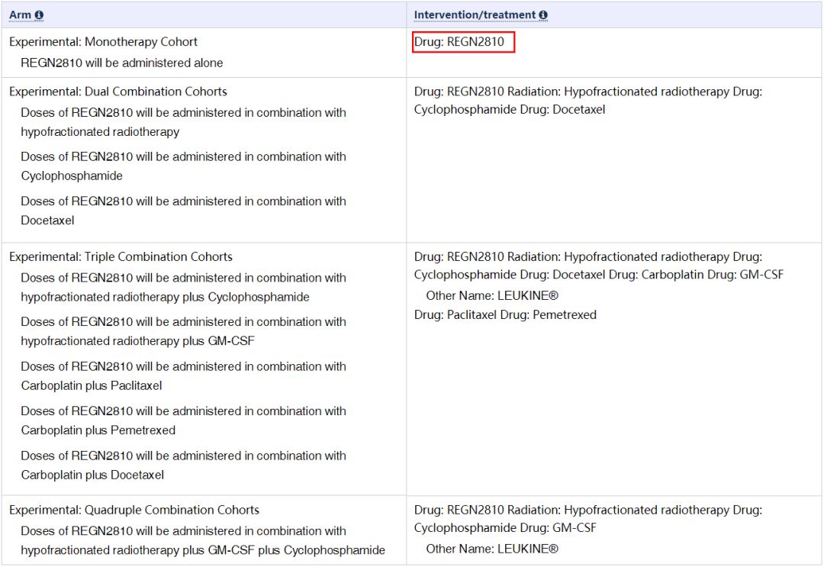
Task: Click Dual Cohort's Docetaxel combination description
Action: click(x=183, y=211)
